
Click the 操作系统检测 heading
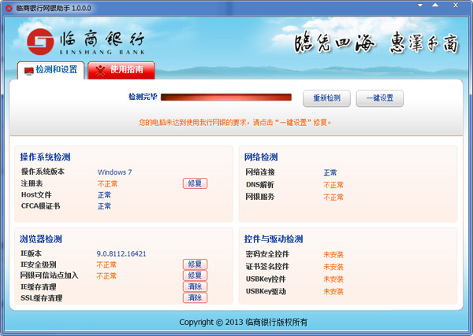[45, 157]
